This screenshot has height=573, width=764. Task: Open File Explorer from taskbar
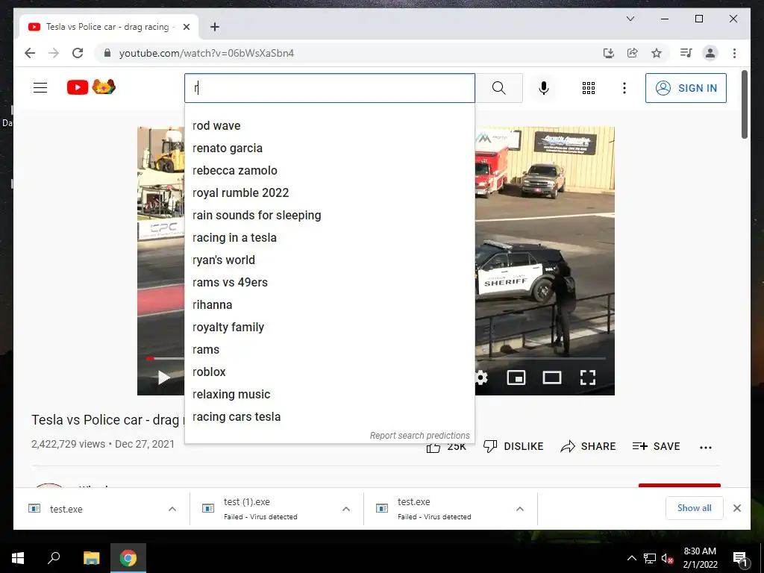[91, 558]
